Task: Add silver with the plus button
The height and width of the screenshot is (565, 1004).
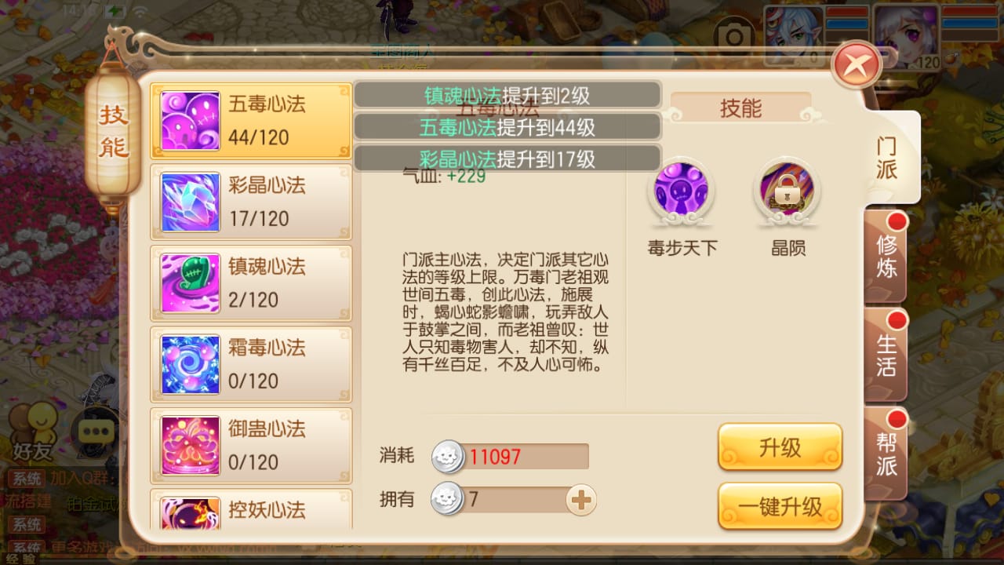Action: coord(581,500)
